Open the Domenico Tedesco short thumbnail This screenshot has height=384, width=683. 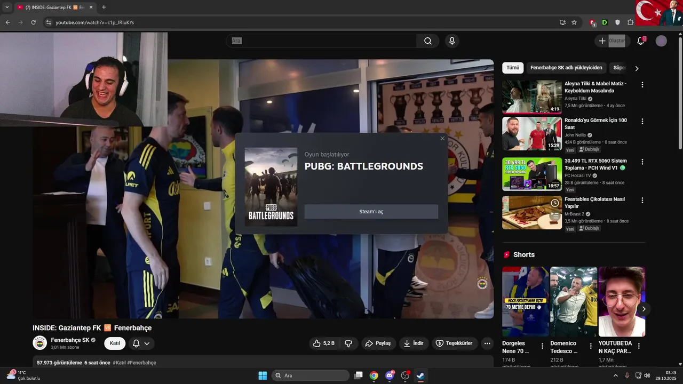tap(574, 302)
